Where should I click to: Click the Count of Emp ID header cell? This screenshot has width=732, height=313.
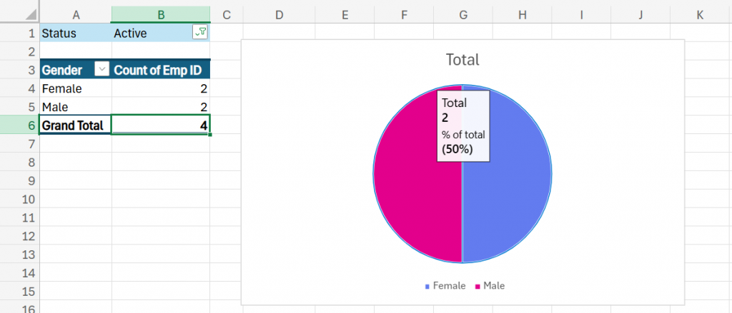click(161, 70)
